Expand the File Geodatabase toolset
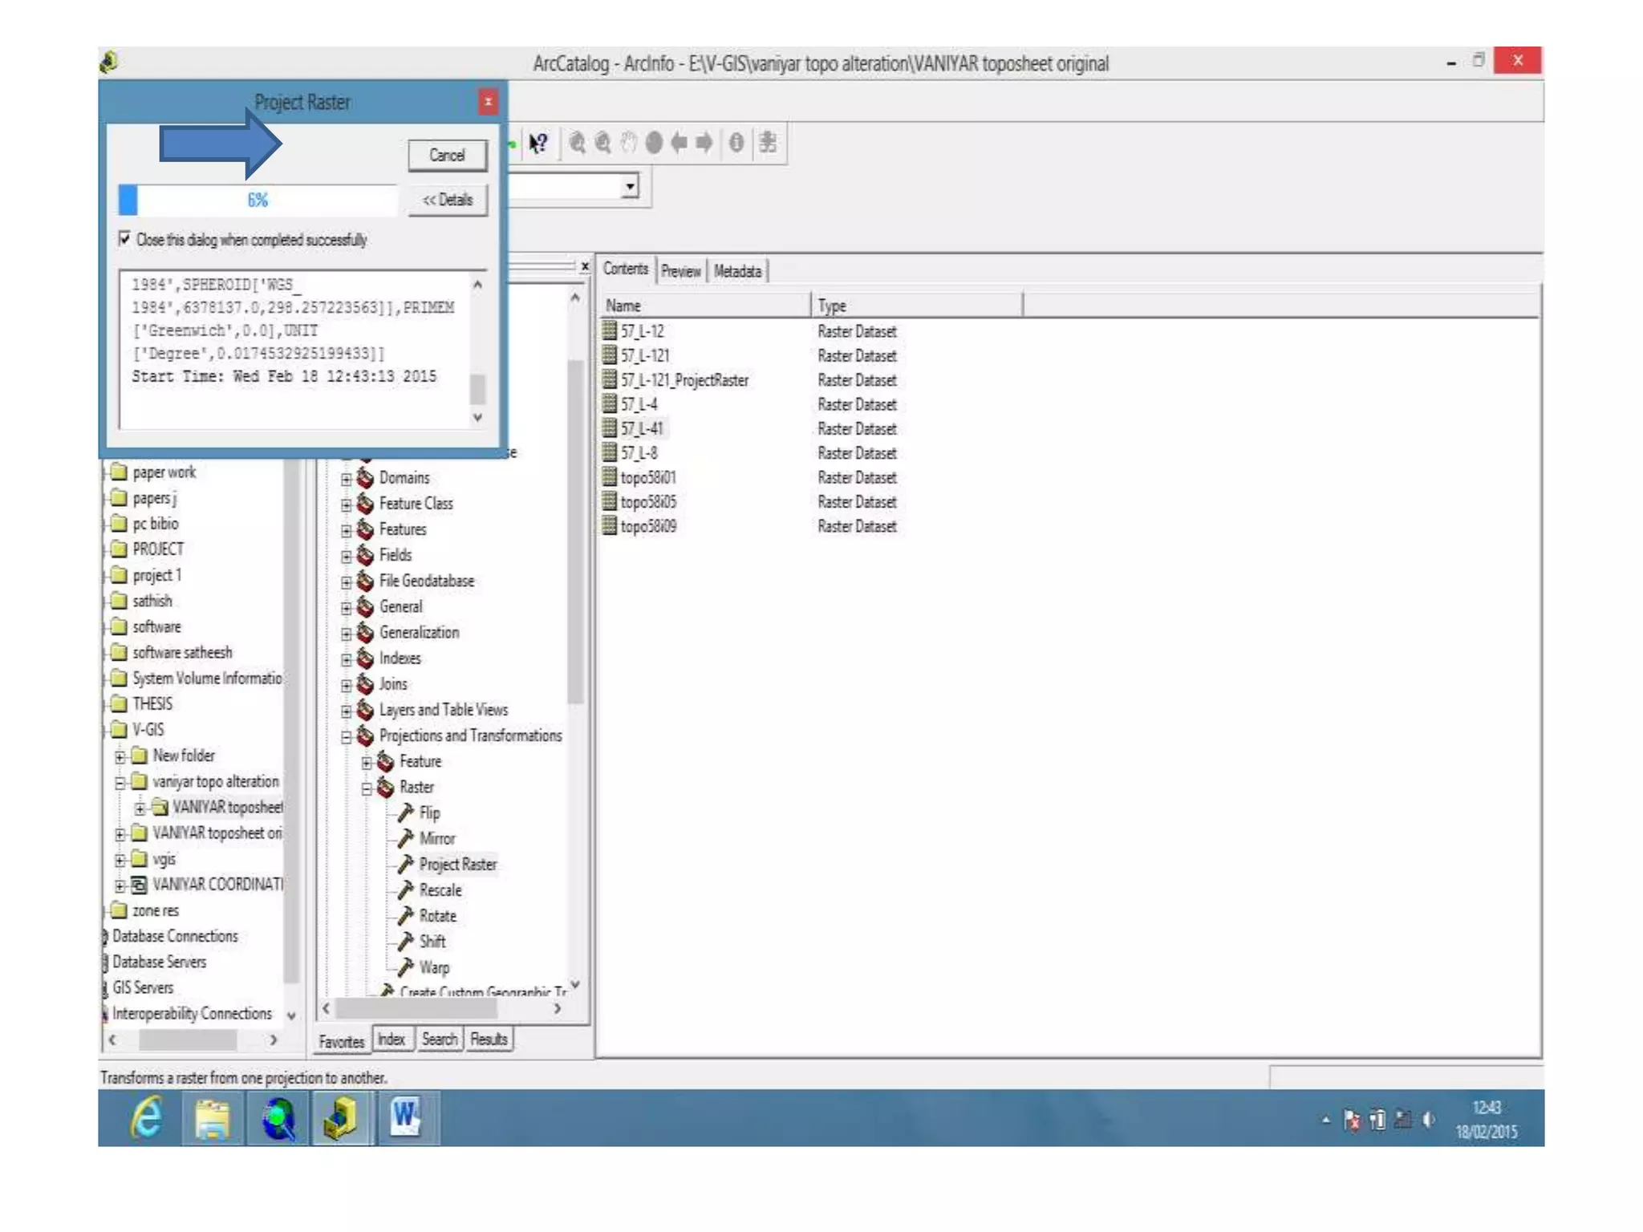The width and height of the screenshot is (1643, 1232). tap(347, 582)
